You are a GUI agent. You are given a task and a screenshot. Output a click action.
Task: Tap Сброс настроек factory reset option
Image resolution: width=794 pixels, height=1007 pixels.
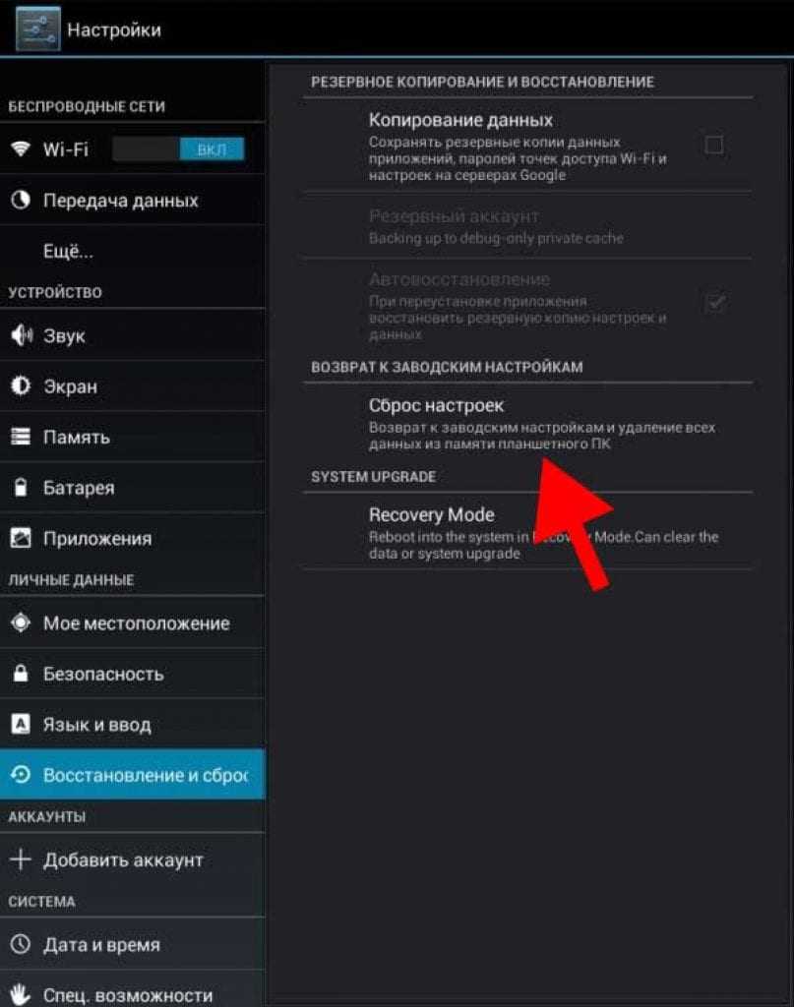click(528, 424)
